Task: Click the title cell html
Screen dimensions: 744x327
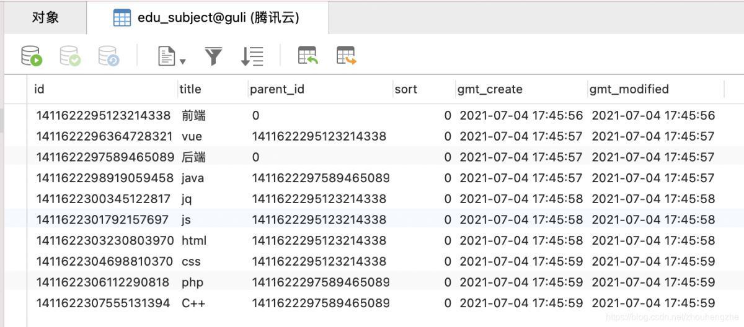Action: 194,241
